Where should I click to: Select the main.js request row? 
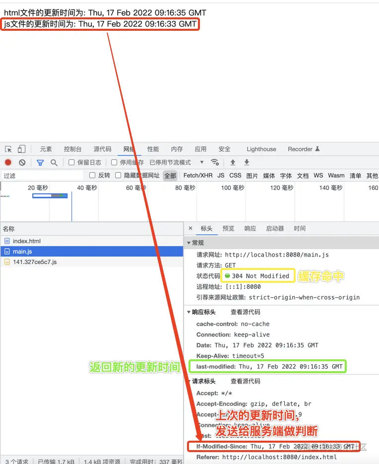(92, 251)
